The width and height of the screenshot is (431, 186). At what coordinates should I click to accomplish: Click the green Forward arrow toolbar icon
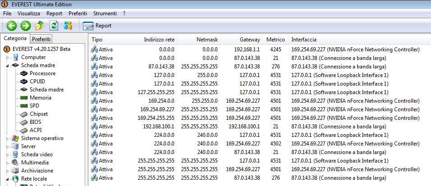[x=26, y=26]
